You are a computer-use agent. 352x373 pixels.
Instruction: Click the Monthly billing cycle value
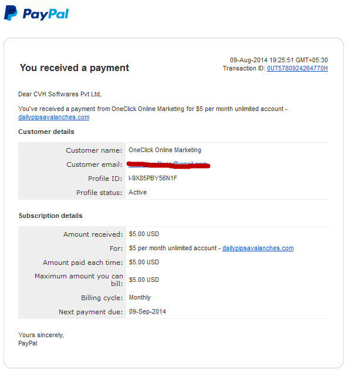click(140, 297)
